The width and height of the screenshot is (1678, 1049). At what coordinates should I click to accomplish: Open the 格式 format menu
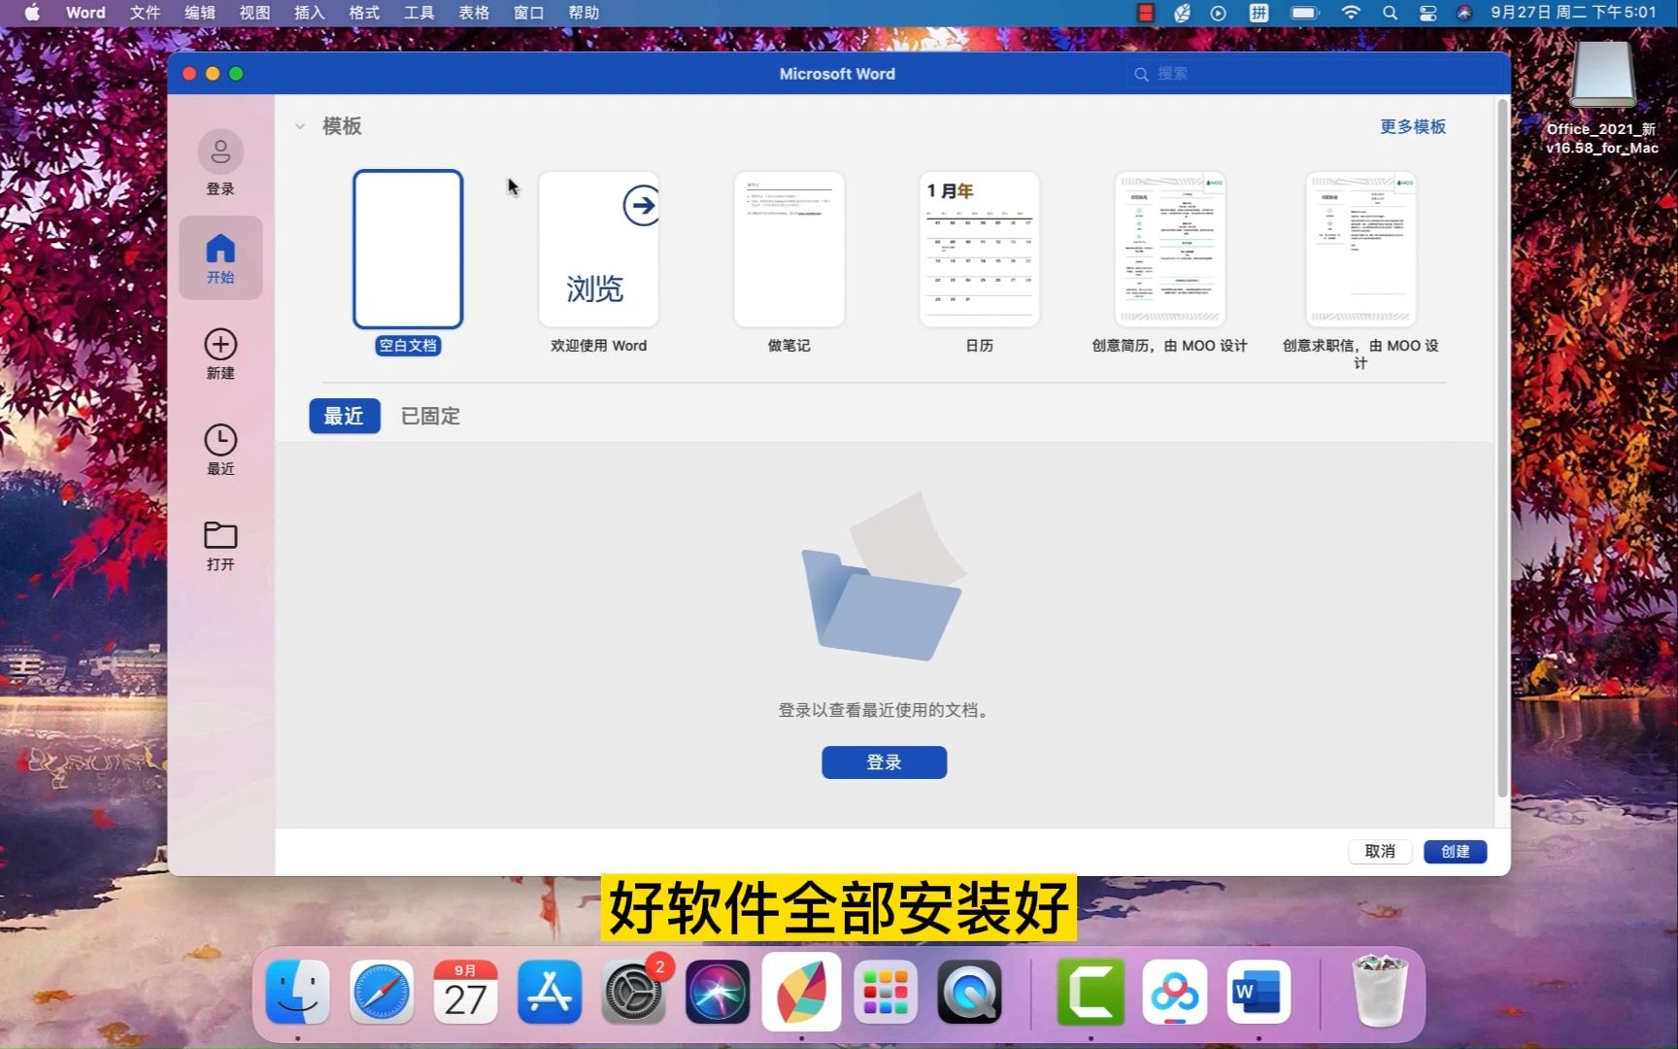(x=364, y=13)
